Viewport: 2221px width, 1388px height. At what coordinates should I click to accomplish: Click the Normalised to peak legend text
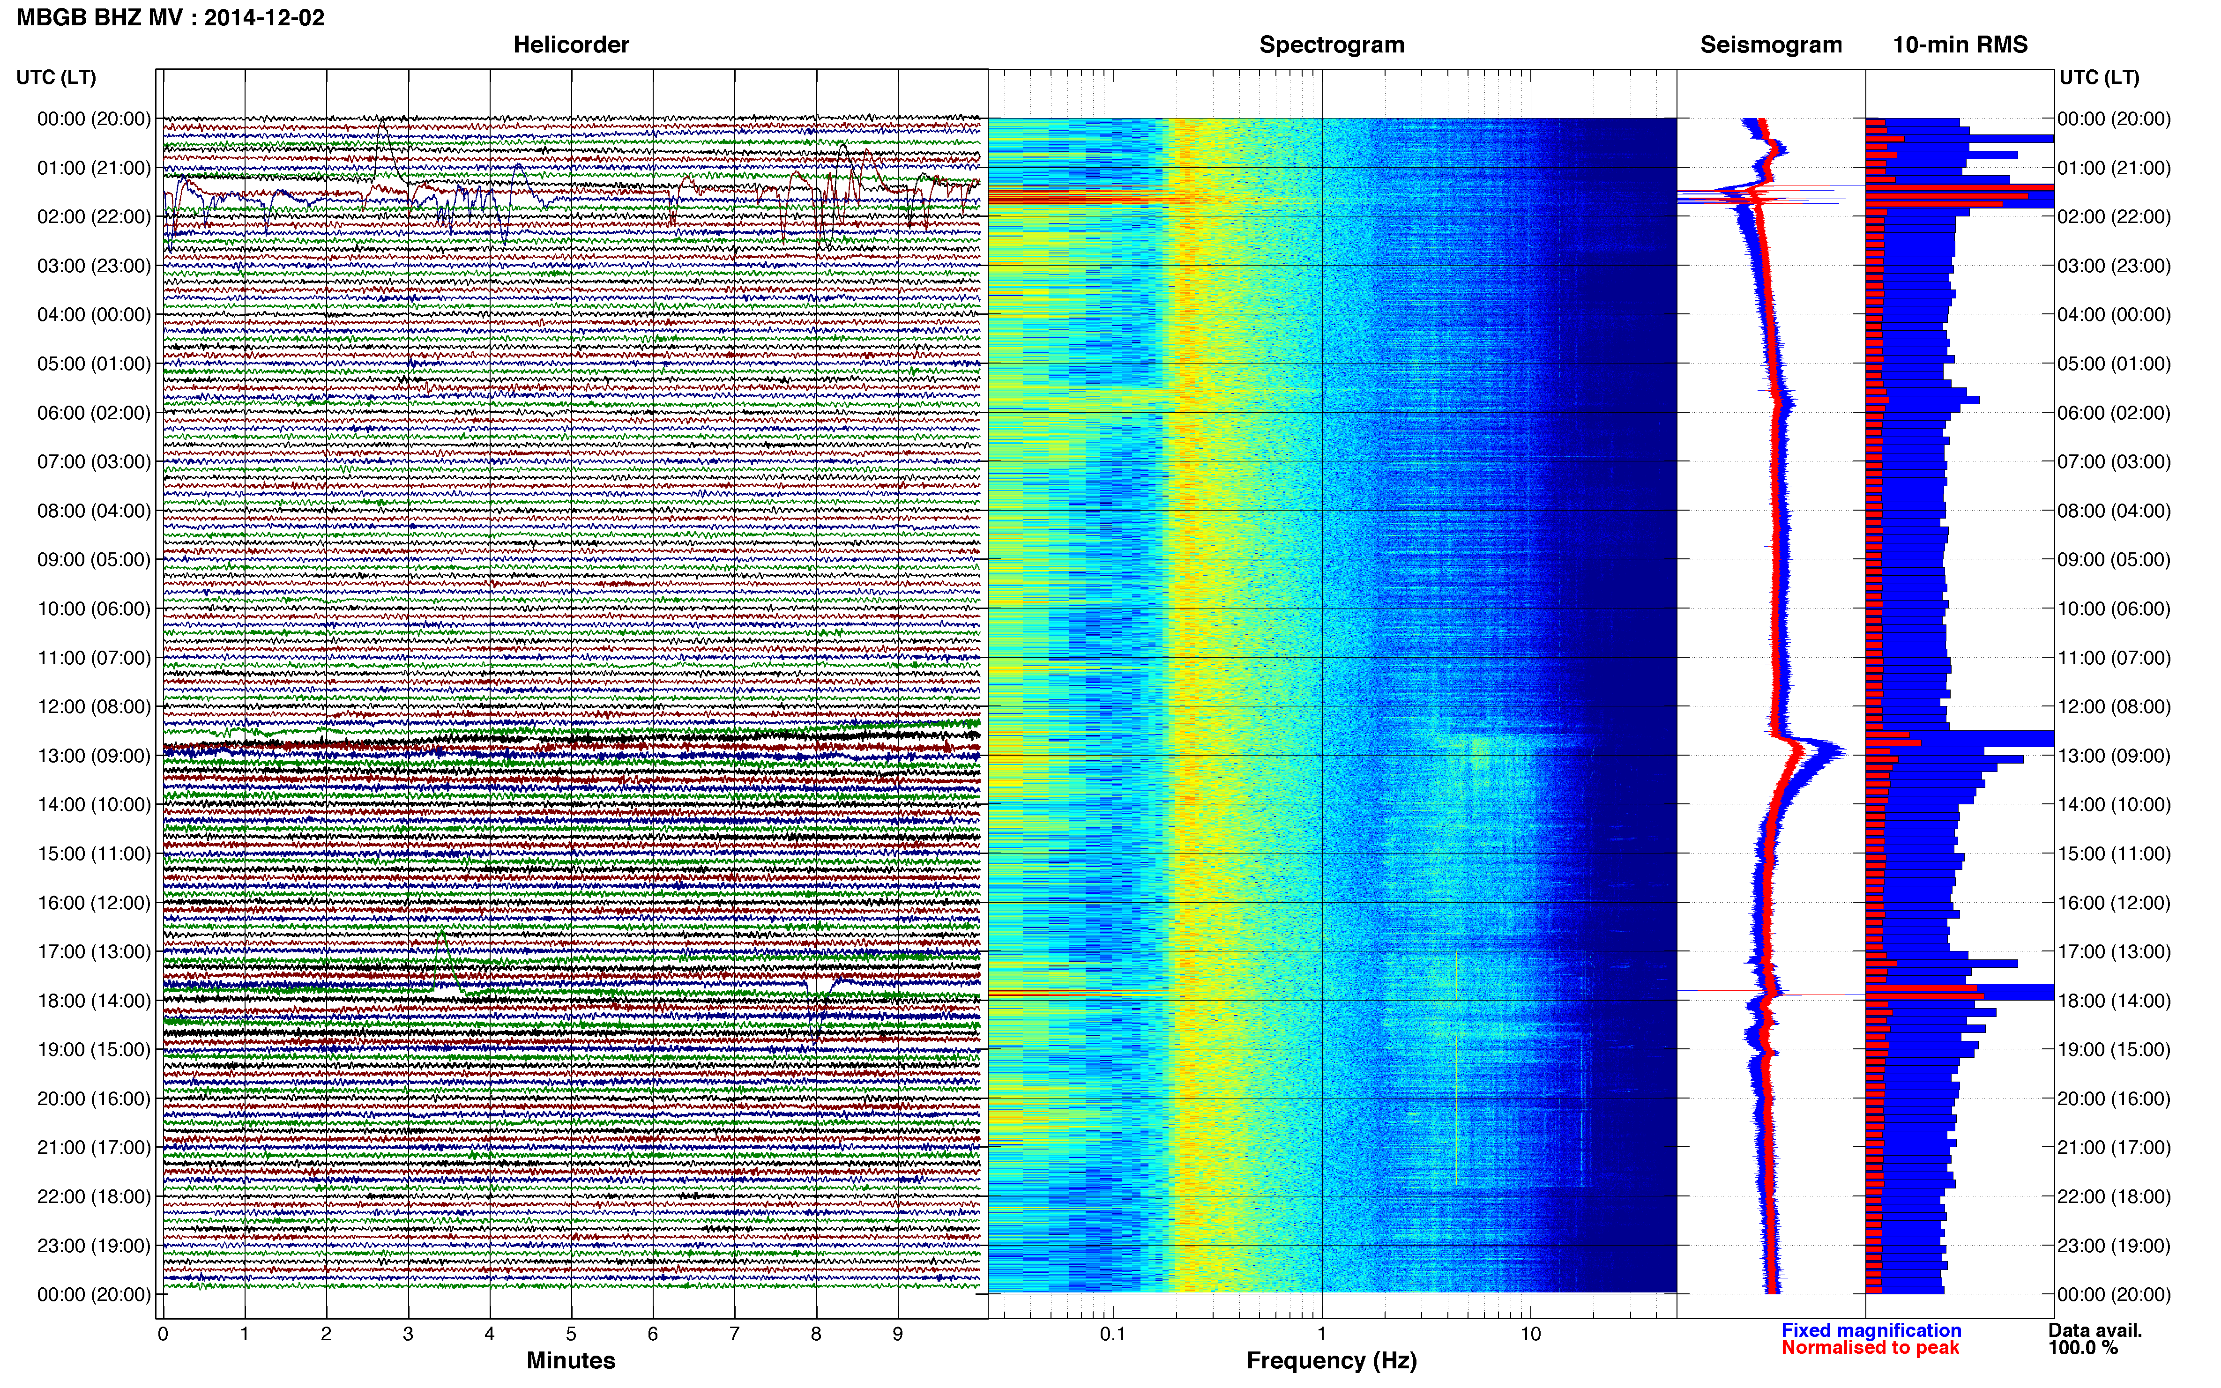click(x=1870, y=1348)
